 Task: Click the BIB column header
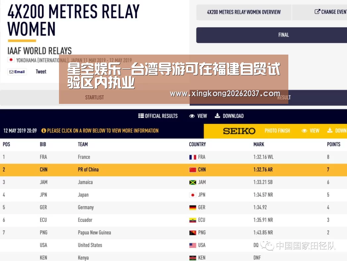43,145
